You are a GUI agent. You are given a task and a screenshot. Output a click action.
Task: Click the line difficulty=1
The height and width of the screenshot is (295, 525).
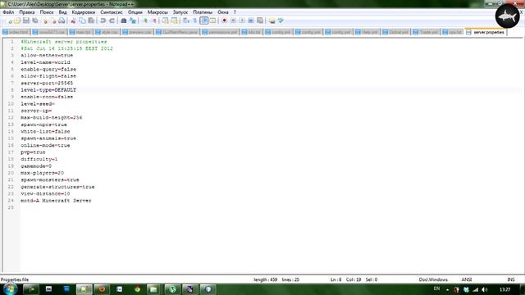coord(39,159)
